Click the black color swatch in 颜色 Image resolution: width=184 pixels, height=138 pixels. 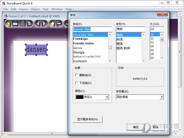coord(80,97)
